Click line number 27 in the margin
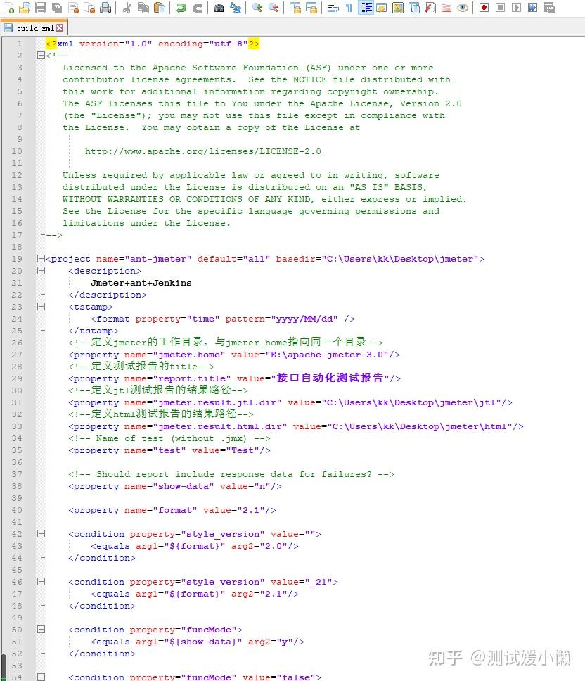Image resolution: width=585 pixels, height=681 pixels. tap(16, 355)
